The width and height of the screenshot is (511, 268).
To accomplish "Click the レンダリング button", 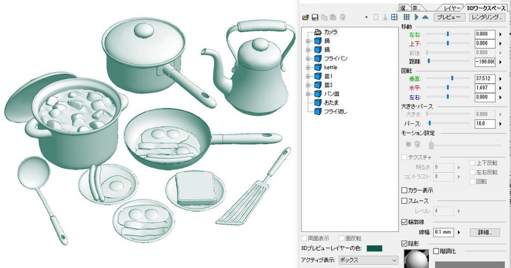I will (x=486, y=17).
